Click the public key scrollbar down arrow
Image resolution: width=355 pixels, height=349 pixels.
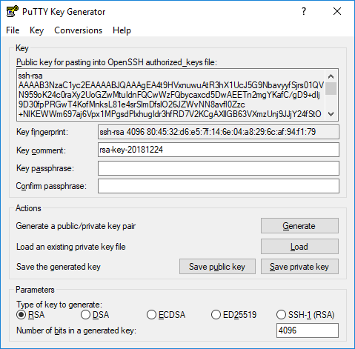click(331, 114)
